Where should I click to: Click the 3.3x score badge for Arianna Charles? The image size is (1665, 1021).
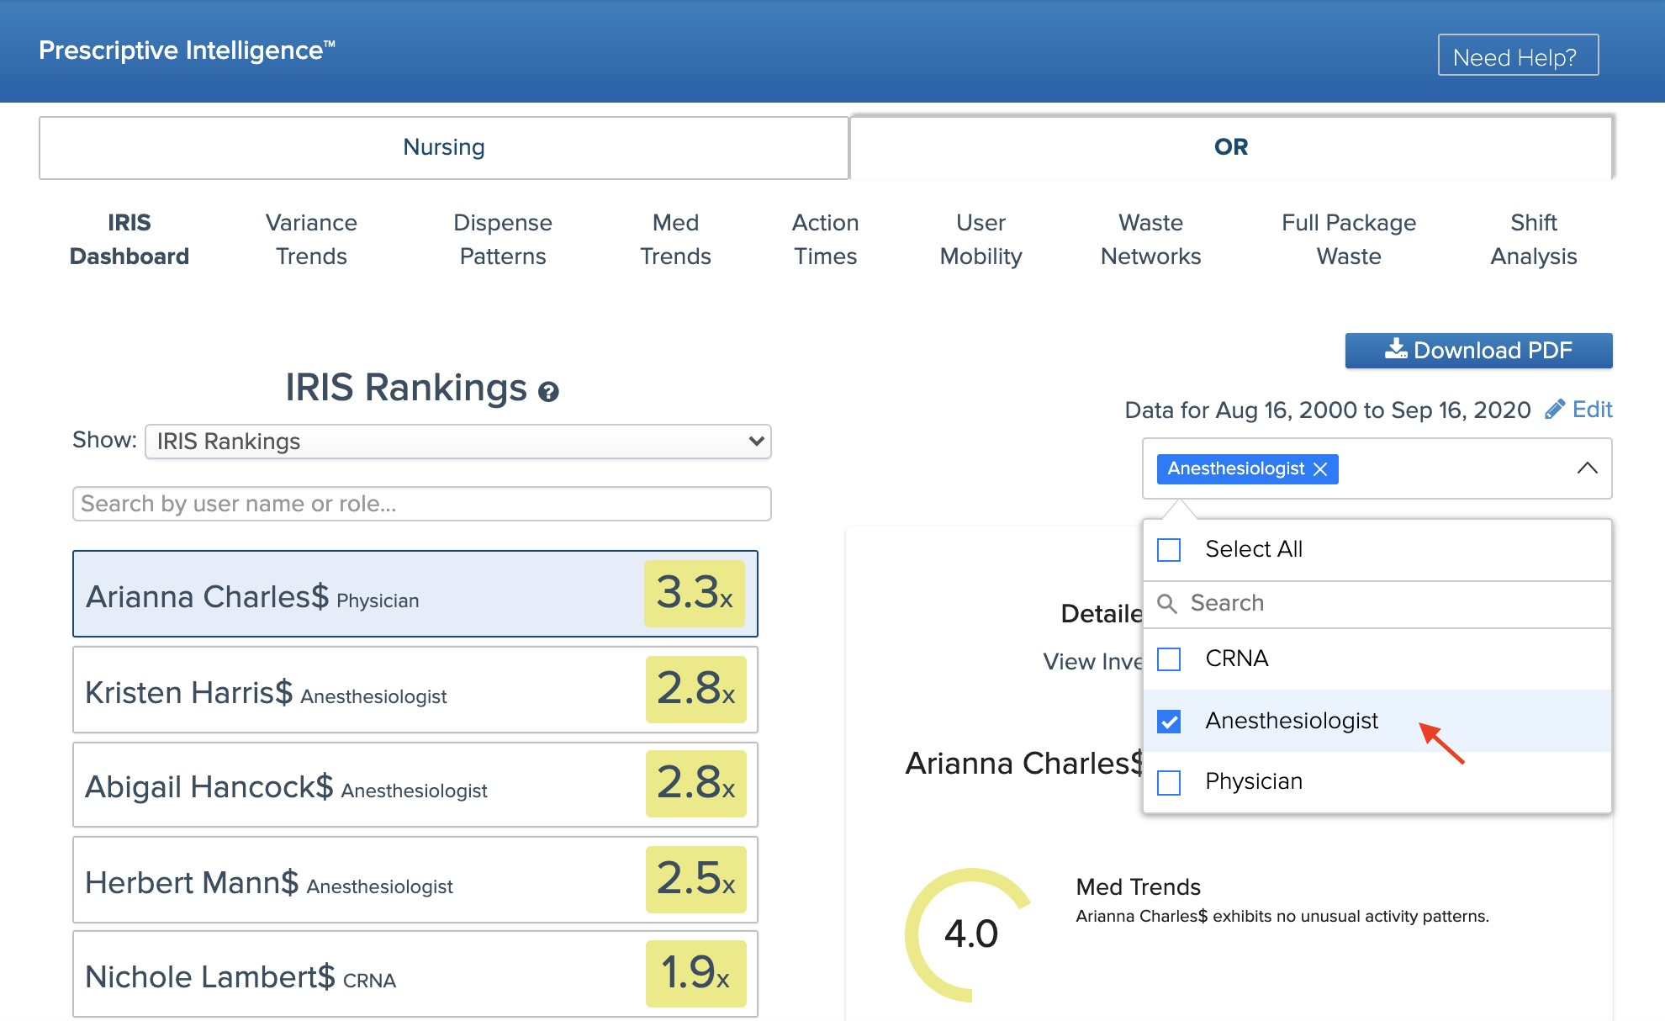(694, 594)
